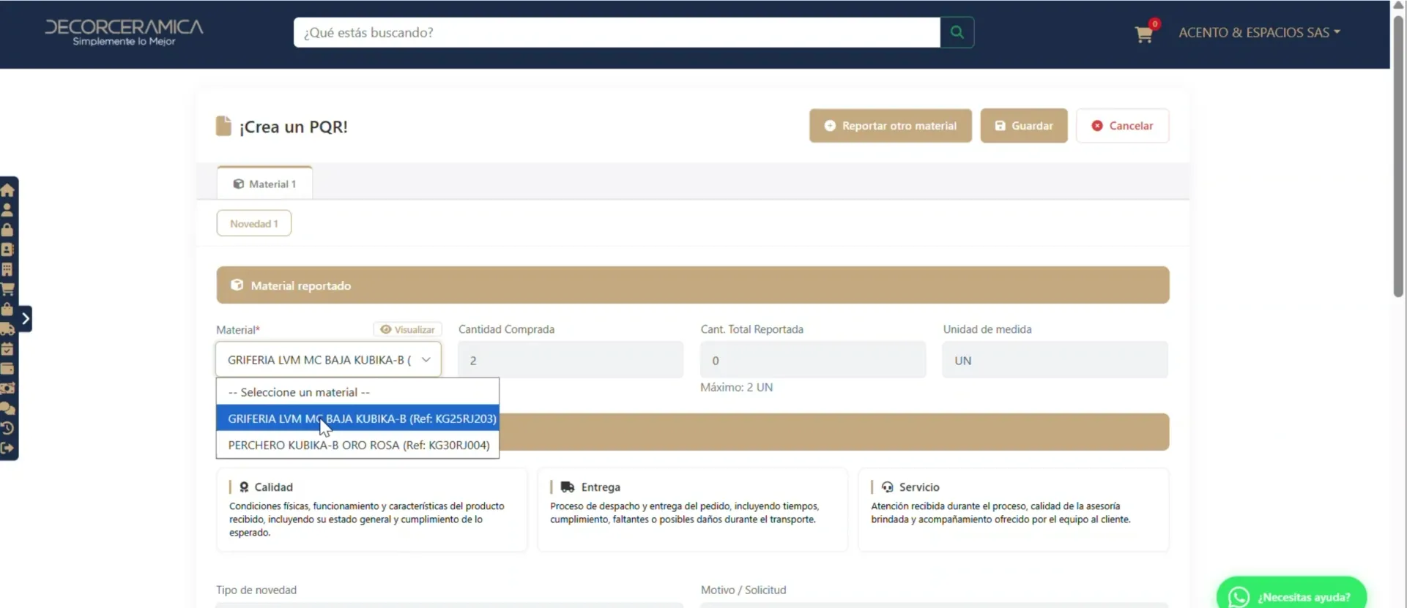Click the user profile sidebar icon
Screen dimensions: 1407x608
(x=7, y=210)
